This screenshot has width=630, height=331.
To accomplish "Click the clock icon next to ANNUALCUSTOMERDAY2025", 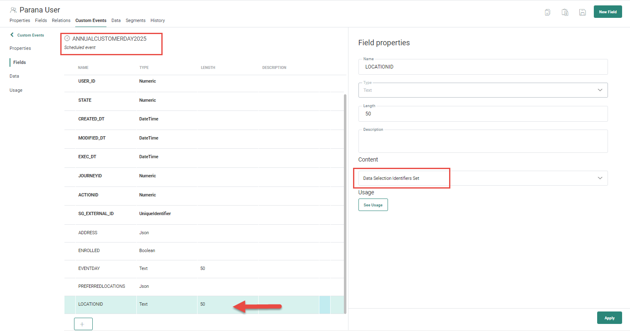I will tap(67, 38).
